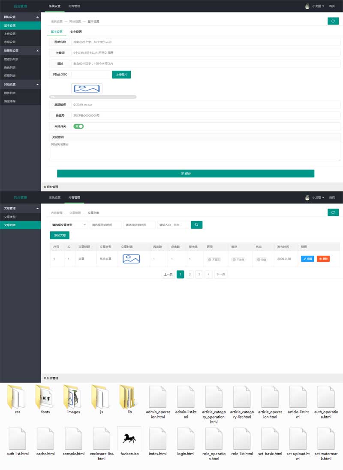Viewport: 343px width, 470px height.
Task: Open 水印设置 in the sidebar
Action: tap(20, 42)
